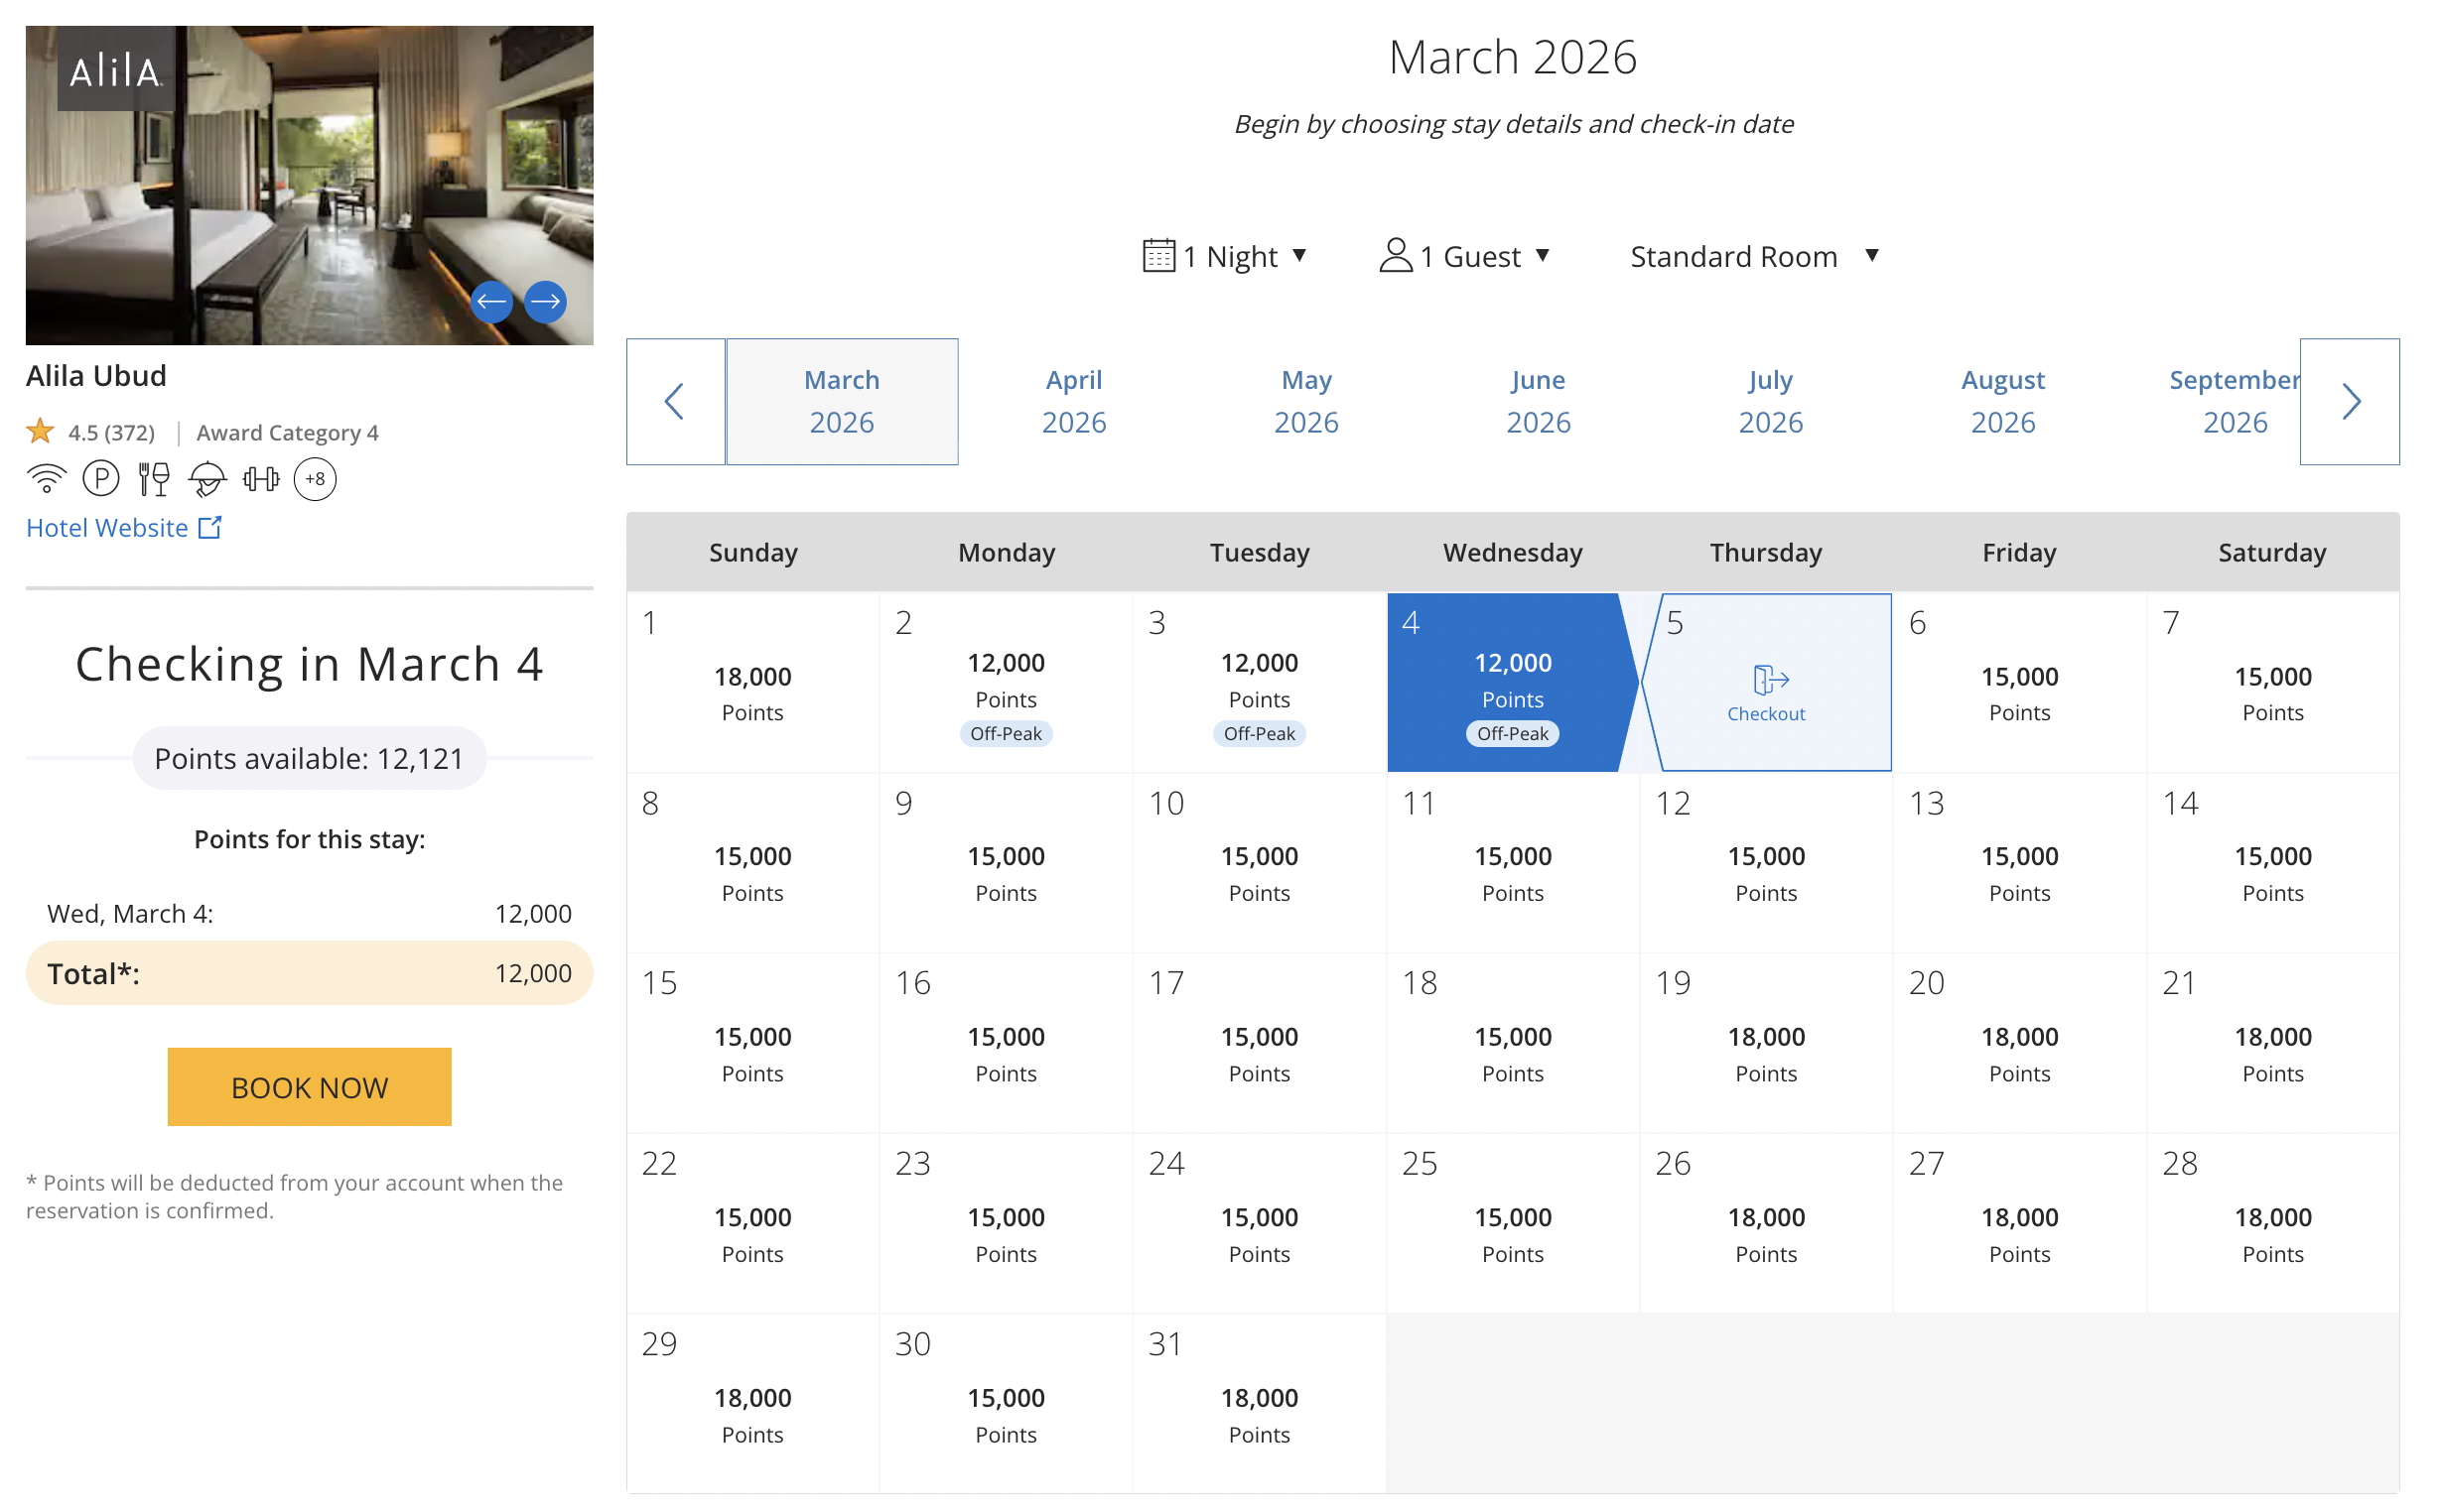Switch to the April 2026 tab
This screenshot has width=2440, height=1512.
pyautogui.click(x=1073, y=402)
